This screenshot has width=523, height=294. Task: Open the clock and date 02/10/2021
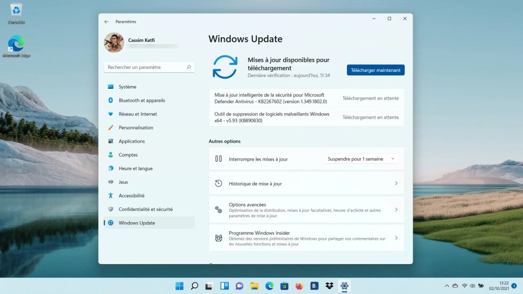(x=499, y=286)
